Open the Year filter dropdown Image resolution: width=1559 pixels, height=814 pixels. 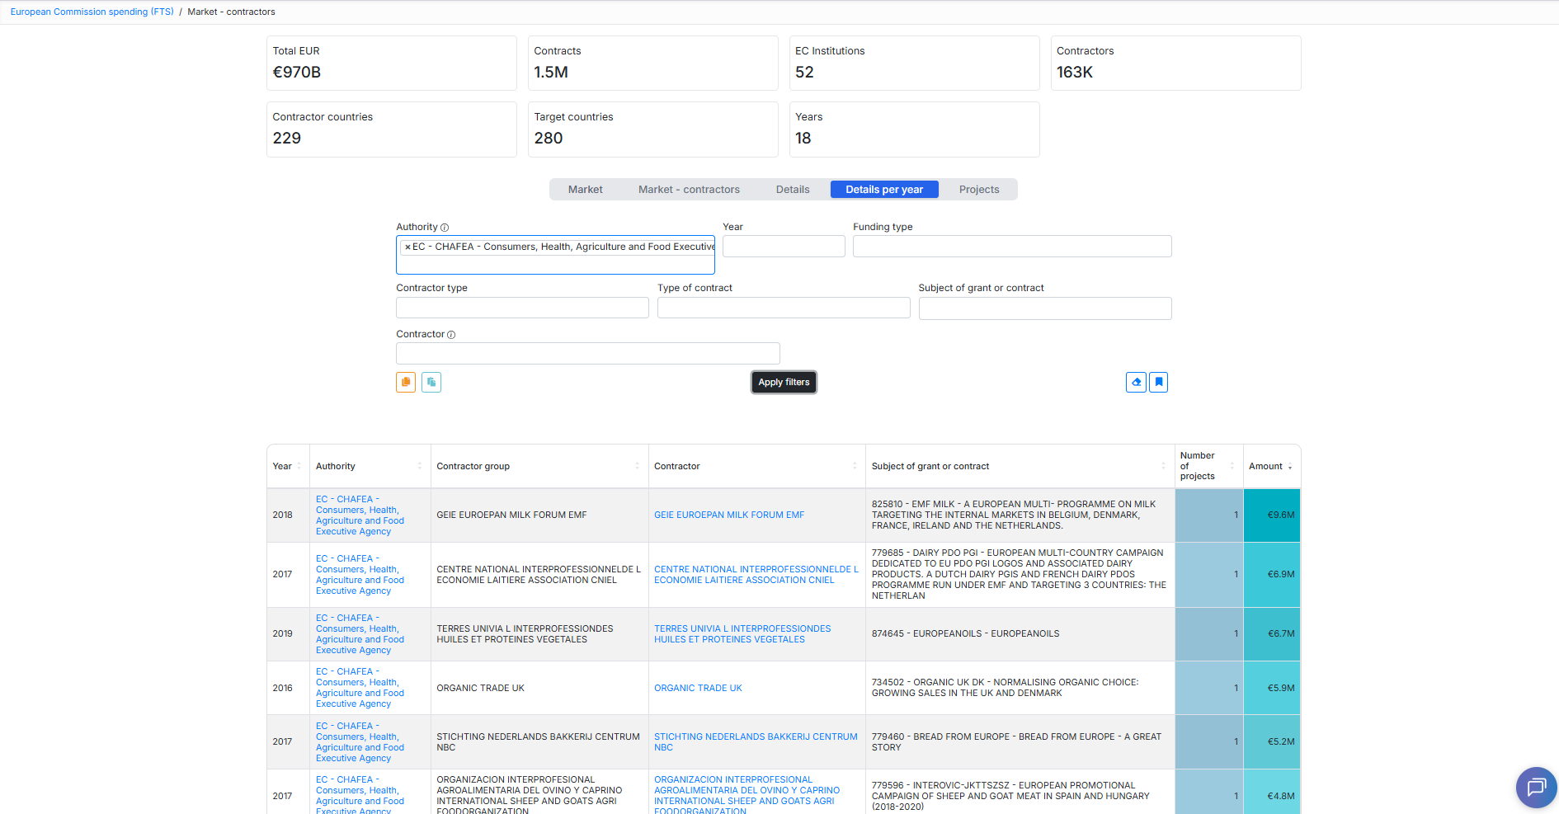(x=784, y=246)
